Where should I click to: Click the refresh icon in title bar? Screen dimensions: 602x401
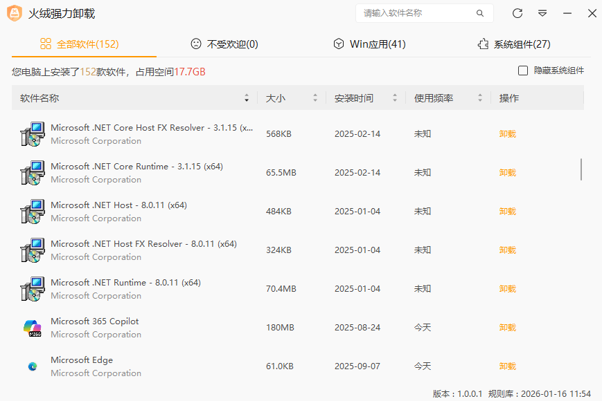[517, 13]
